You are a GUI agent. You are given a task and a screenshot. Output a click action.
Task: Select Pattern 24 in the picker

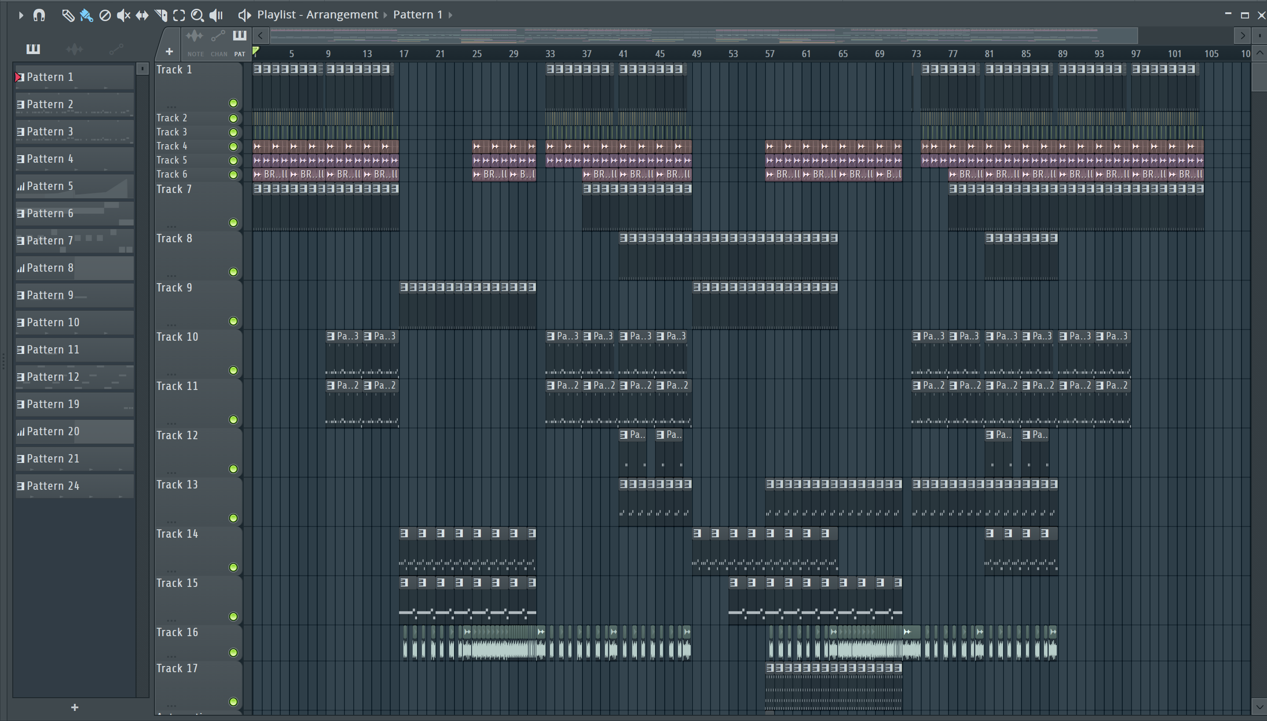pyautogui.click(x=75, y=486)
